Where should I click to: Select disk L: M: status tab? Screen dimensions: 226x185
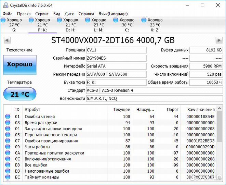click(99, 25)
